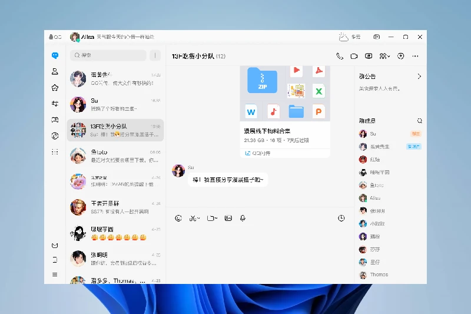Open chat more options ellipsis
The image size is (471, 314).
tap(416, 56)
